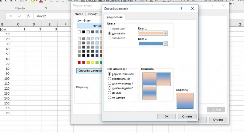
Task: Pick the red swatch in standard colors
Action: pyautogui.click(x=83, y=63)
